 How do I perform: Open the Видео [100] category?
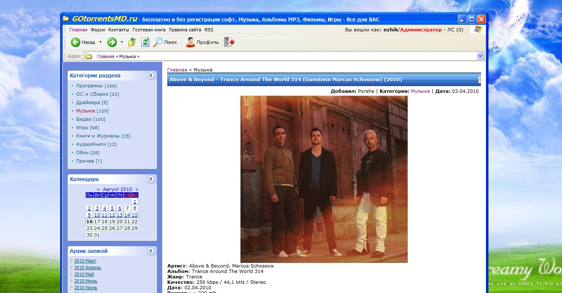click(91, 119)
